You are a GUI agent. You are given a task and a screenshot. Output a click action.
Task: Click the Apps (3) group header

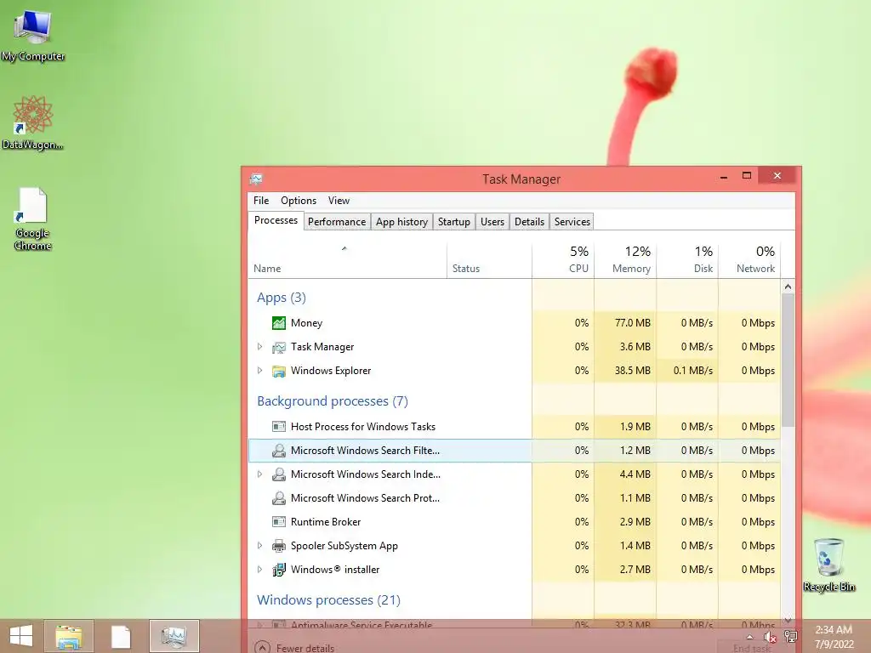pyautogui.click(x=281, y=298)
